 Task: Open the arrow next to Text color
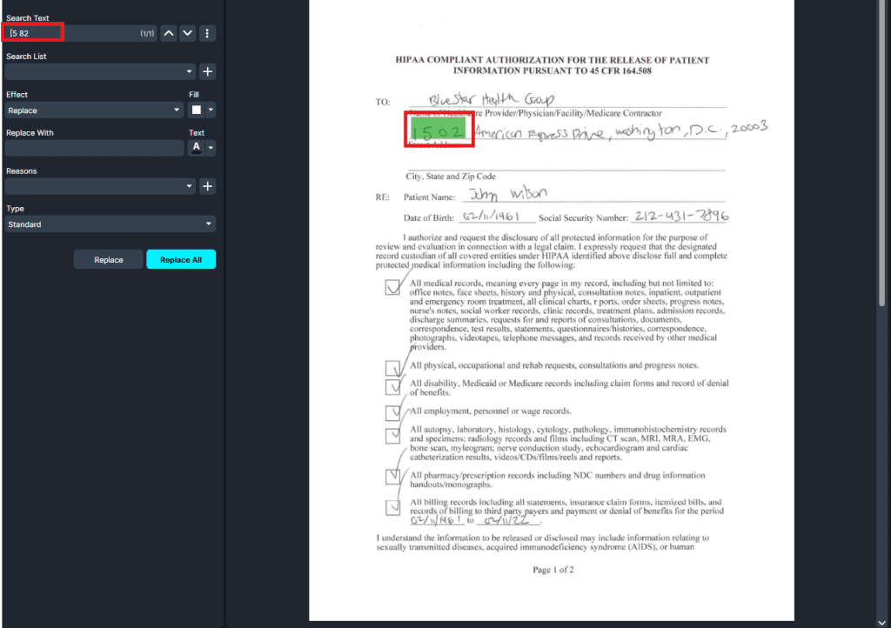(x=211, y=148)
